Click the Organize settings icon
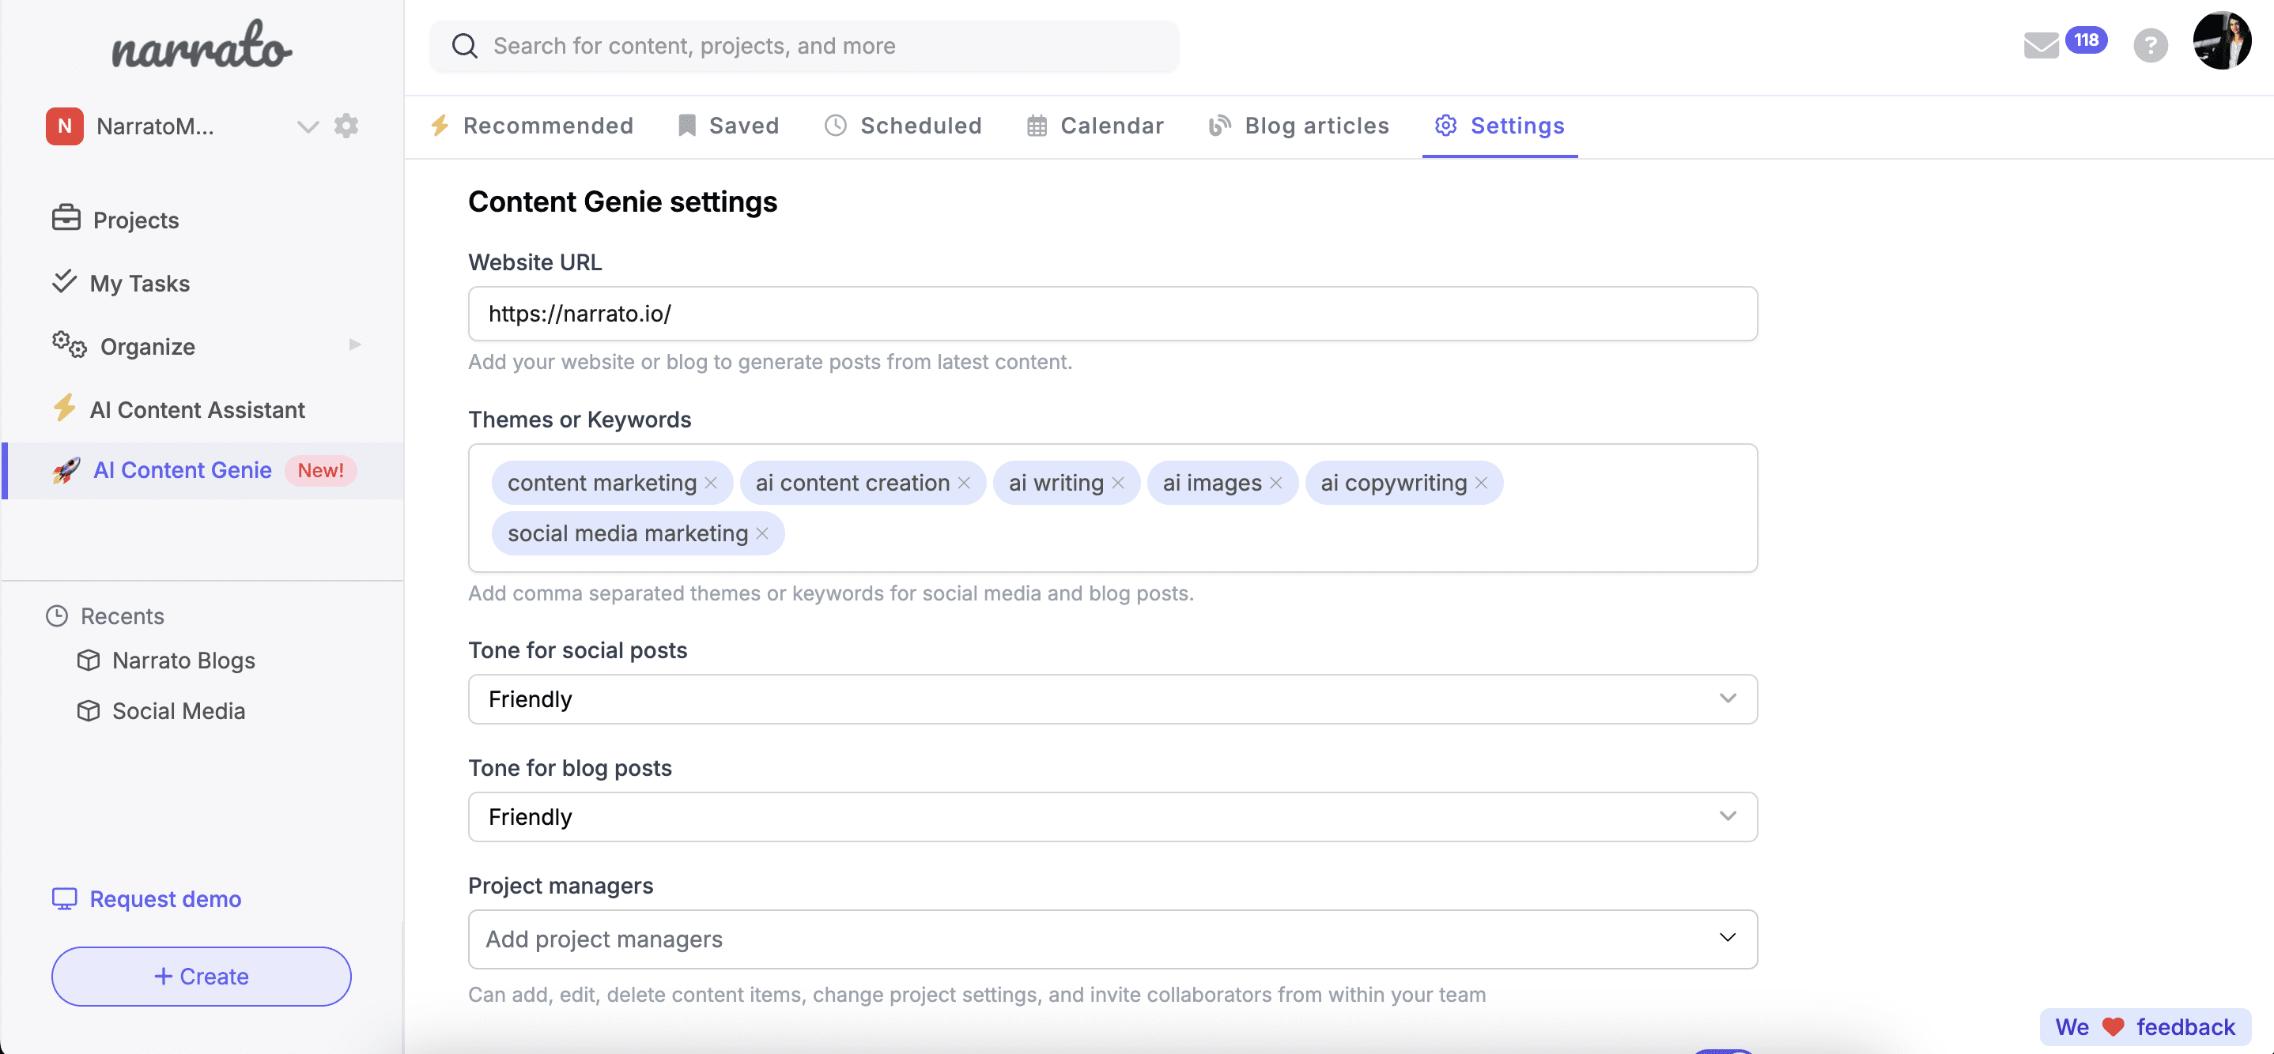This screenshot has width=2274, height=1054. tap(68, 345)
